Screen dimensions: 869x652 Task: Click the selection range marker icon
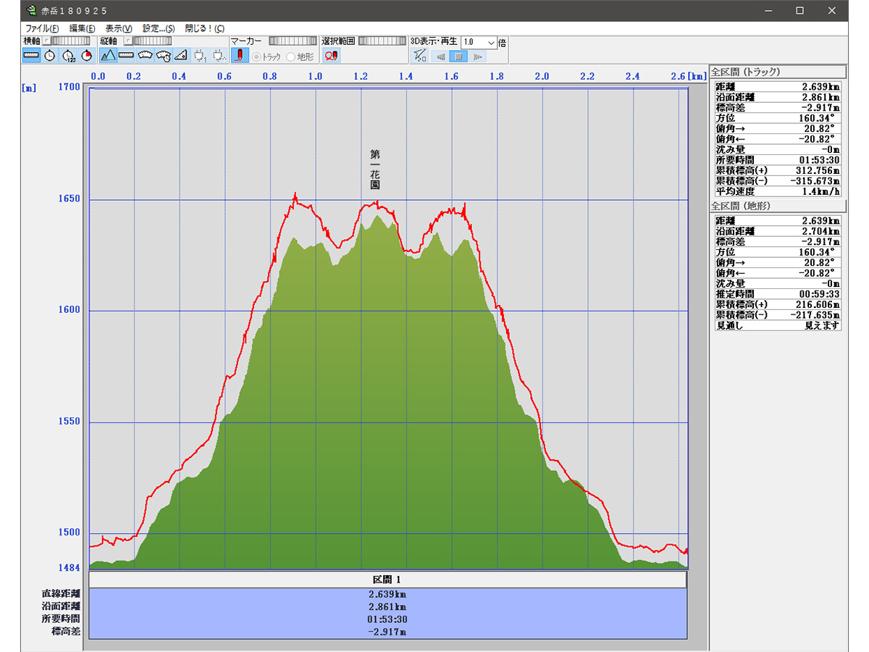pos(332,56)
